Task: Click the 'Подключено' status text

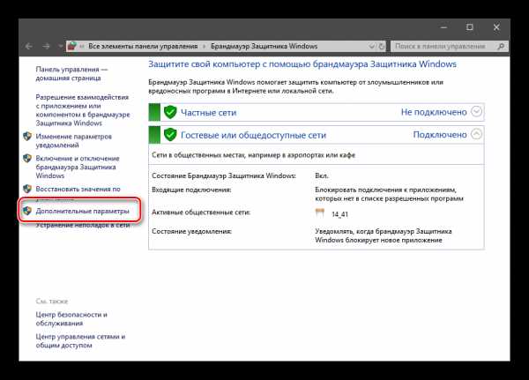Action: tap(440, 135)
